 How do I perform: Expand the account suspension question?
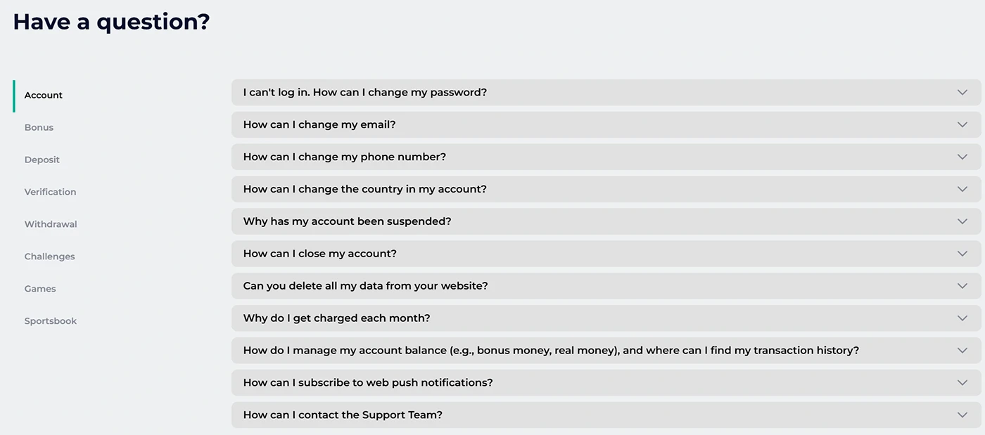pyautogui.click(x=605, y=221)
